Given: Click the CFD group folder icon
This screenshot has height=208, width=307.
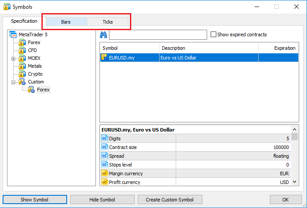Looking at the screenshot, I should [22, 50].
